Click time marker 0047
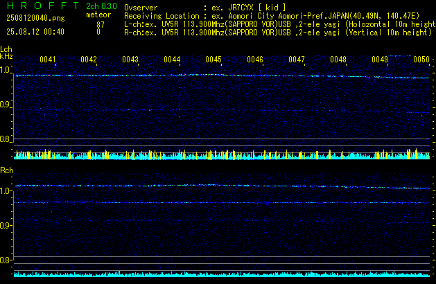 click(297, 60)
